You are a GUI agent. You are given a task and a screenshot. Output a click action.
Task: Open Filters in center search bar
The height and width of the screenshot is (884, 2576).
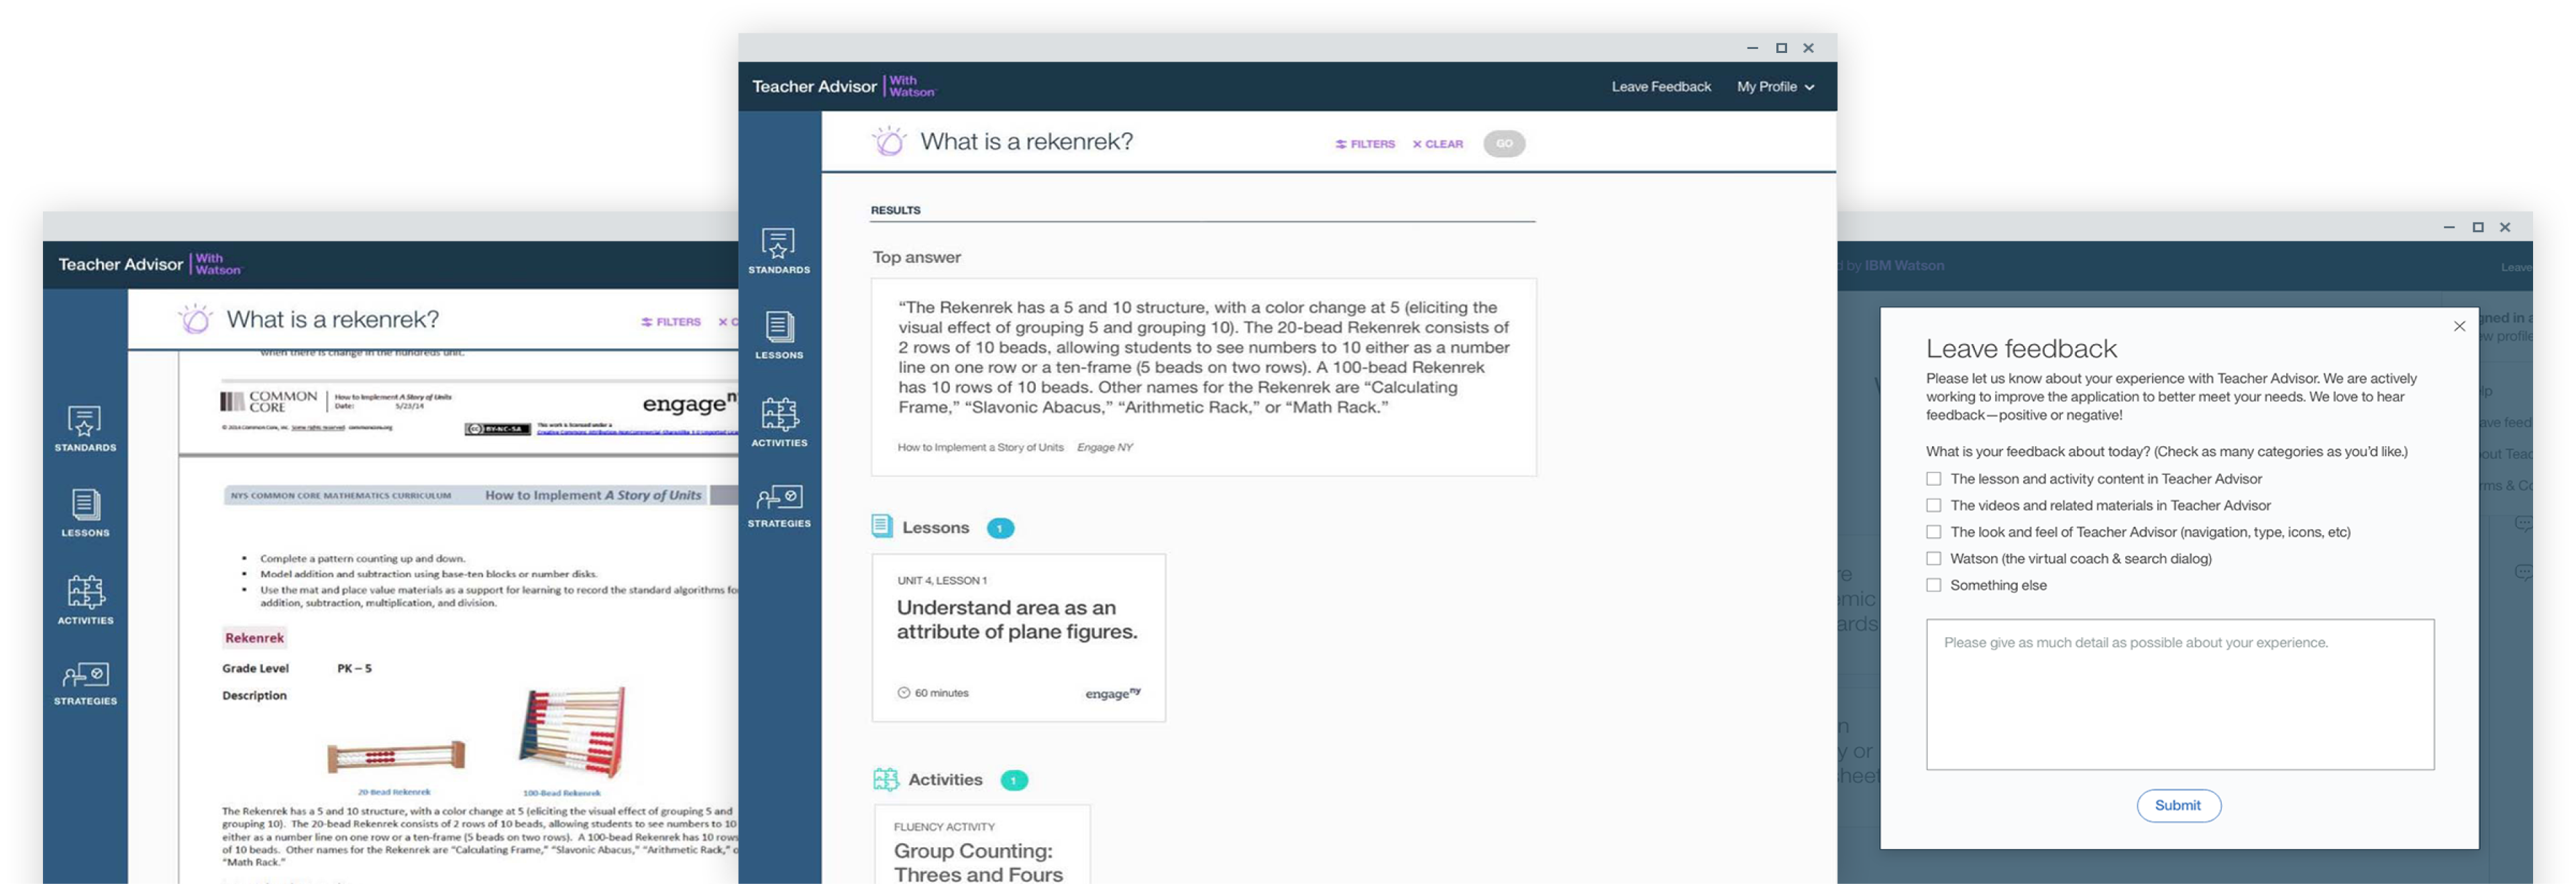[x=1365, y=144]
